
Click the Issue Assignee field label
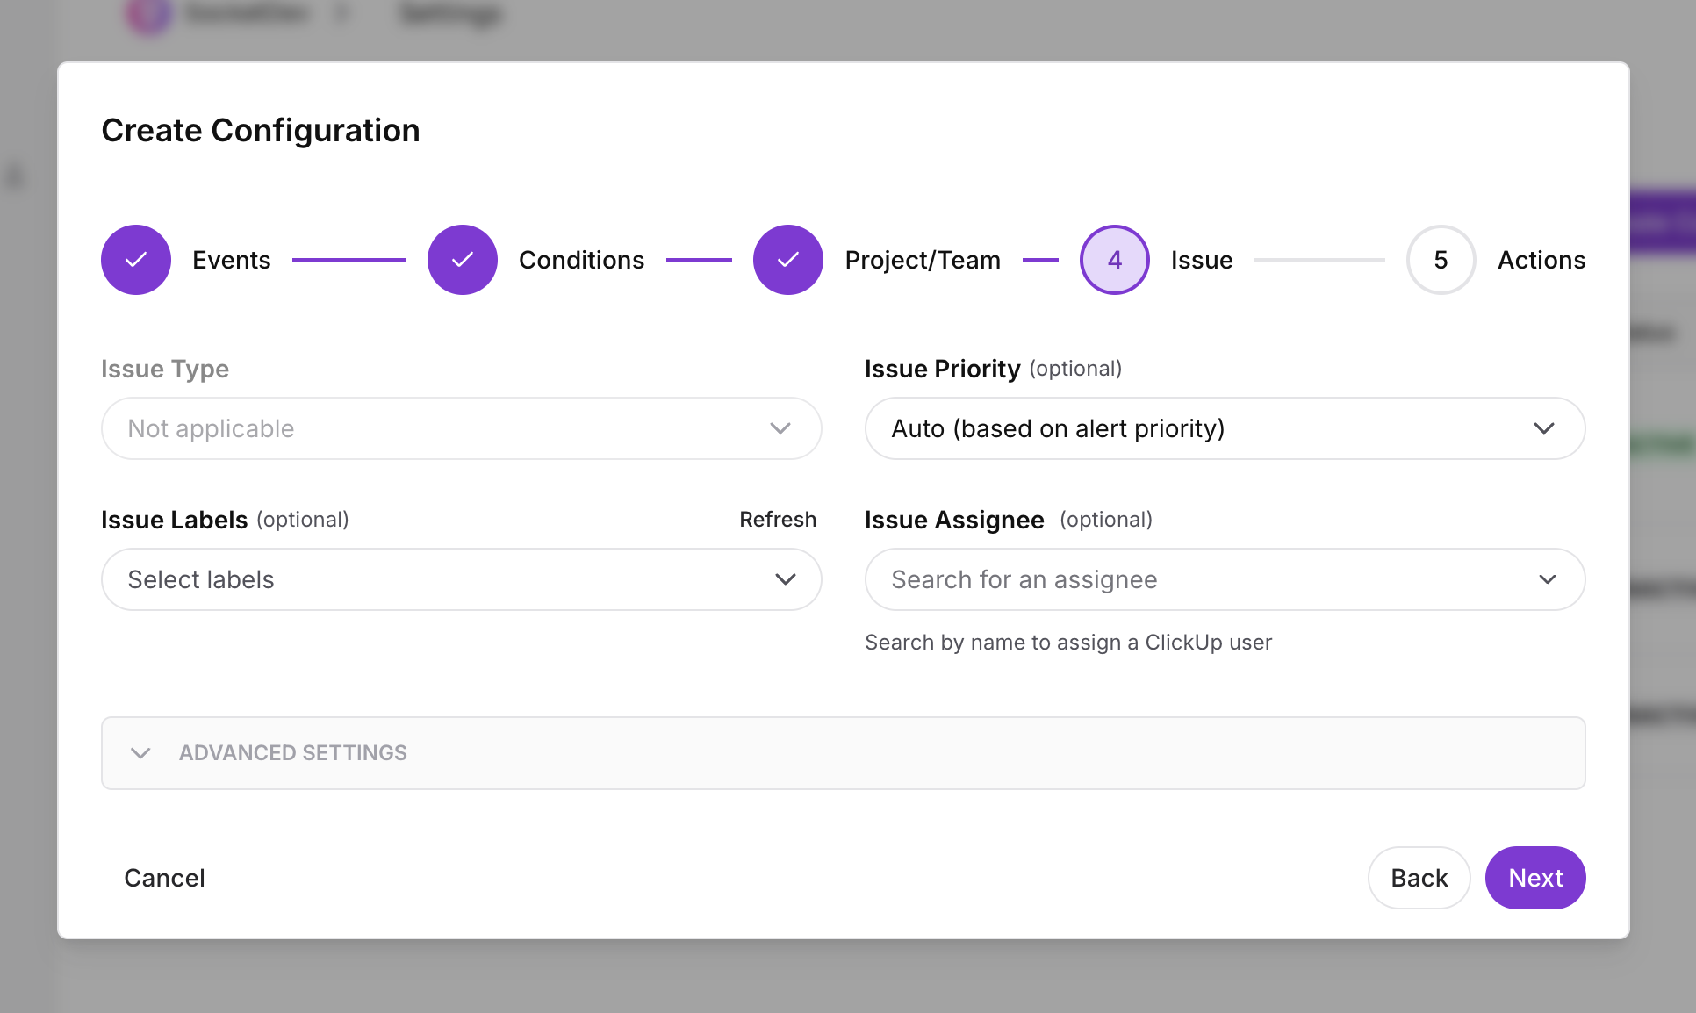coord(955,521)
